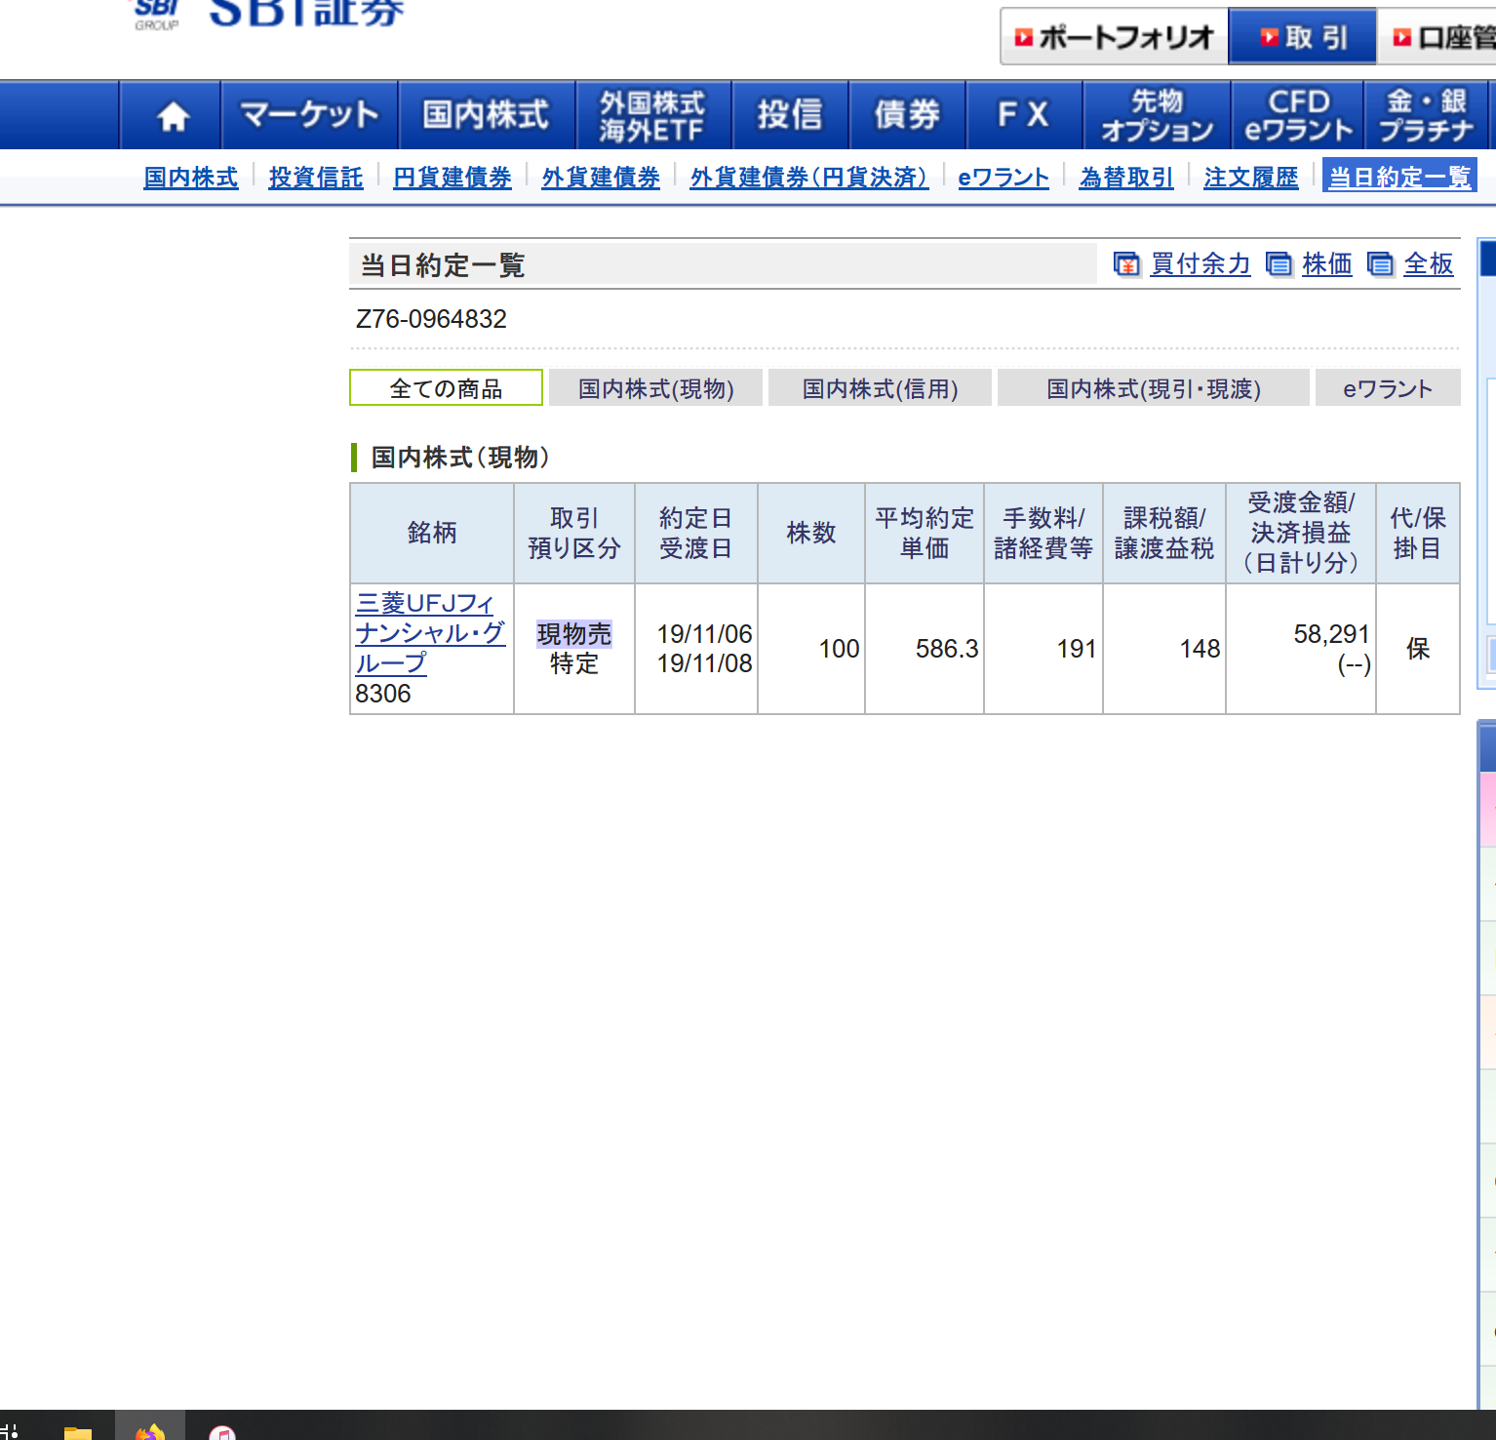Viewport: 1496px width, 1440px height.
Task: Switch to the 国内株式(信用) tab
Action: click(880, 387)
